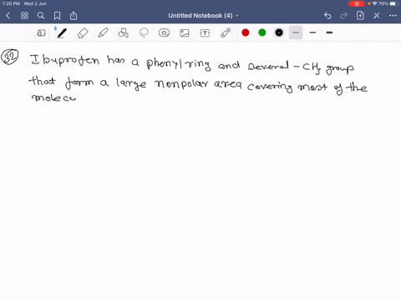Select the Pen tool
Viewport: 401px width, 300px height.
click(x=62, y=32)
